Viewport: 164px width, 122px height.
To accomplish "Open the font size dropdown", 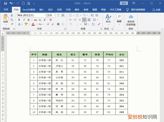I will click(x=54, y=15).
